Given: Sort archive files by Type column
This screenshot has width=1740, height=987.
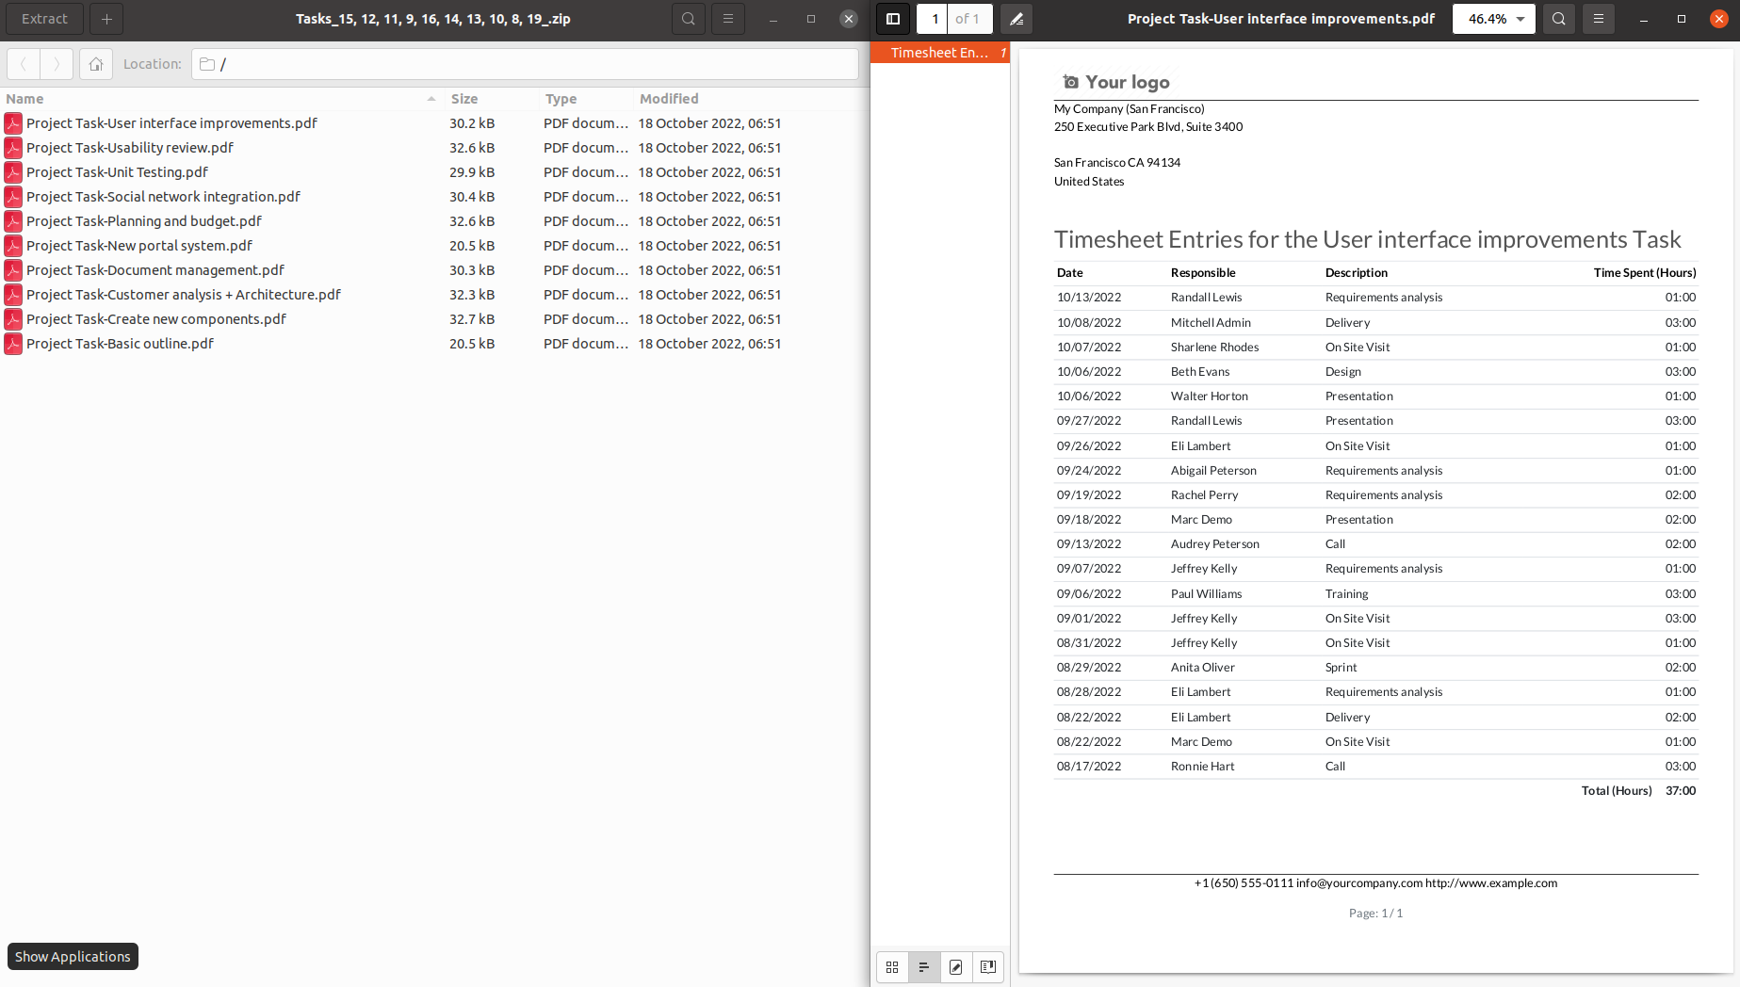Looking at the screenshot, I should pos(585,99).
